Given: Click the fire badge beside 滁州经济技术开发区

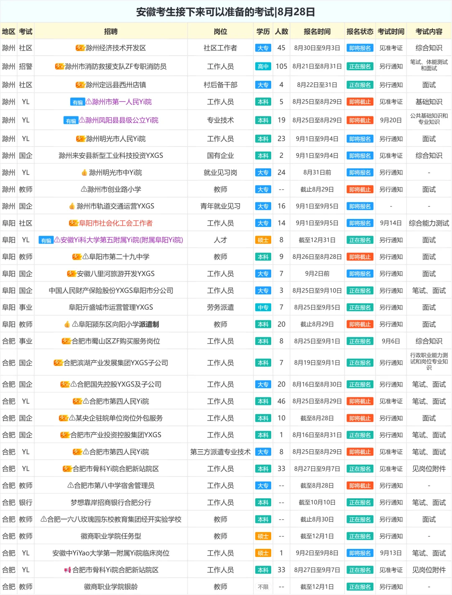Looking at the screenshot, I should pyautogui.click(x=80, y=48).
